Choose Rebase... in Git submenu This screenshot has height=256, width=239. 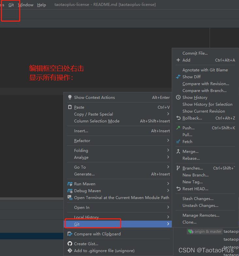(x=205, y=158)
